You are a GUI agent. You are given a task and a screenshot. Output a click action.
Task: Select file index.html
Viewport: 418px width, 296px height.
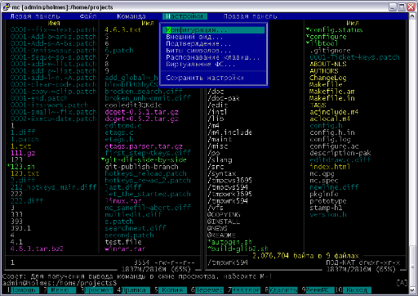(330, 167)
